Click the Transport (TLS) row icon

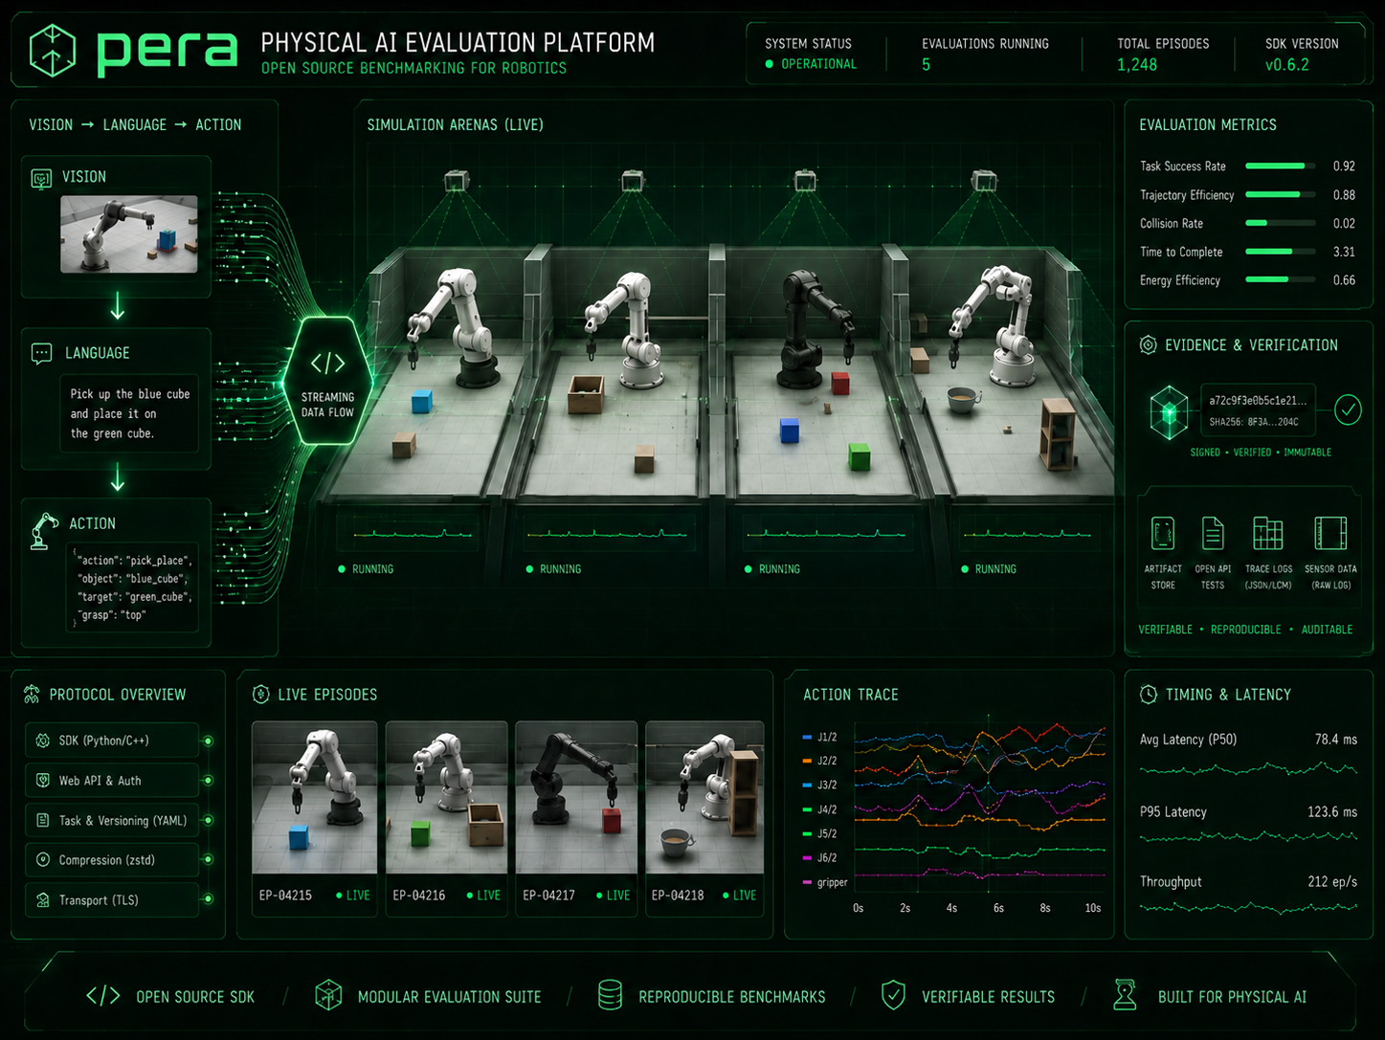point(42,900)
